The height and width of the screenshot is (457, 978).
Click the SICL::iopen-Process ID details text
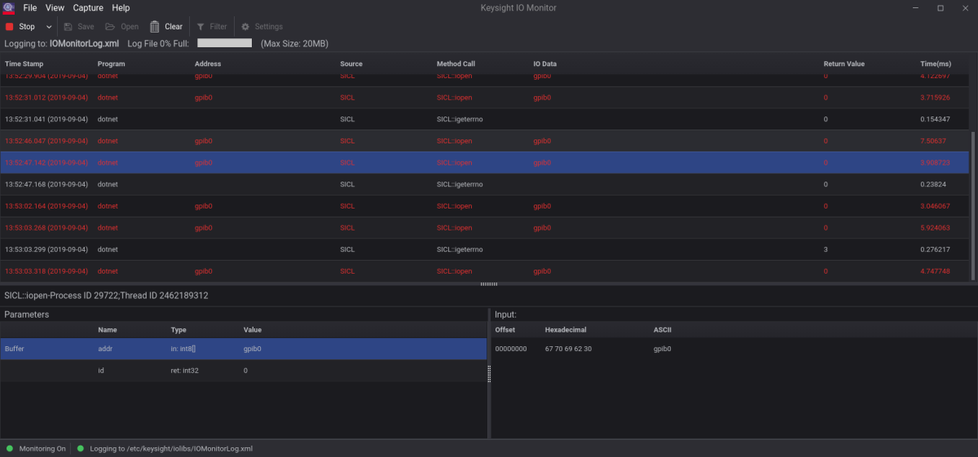pyautogui.click(x=106, y=296)
